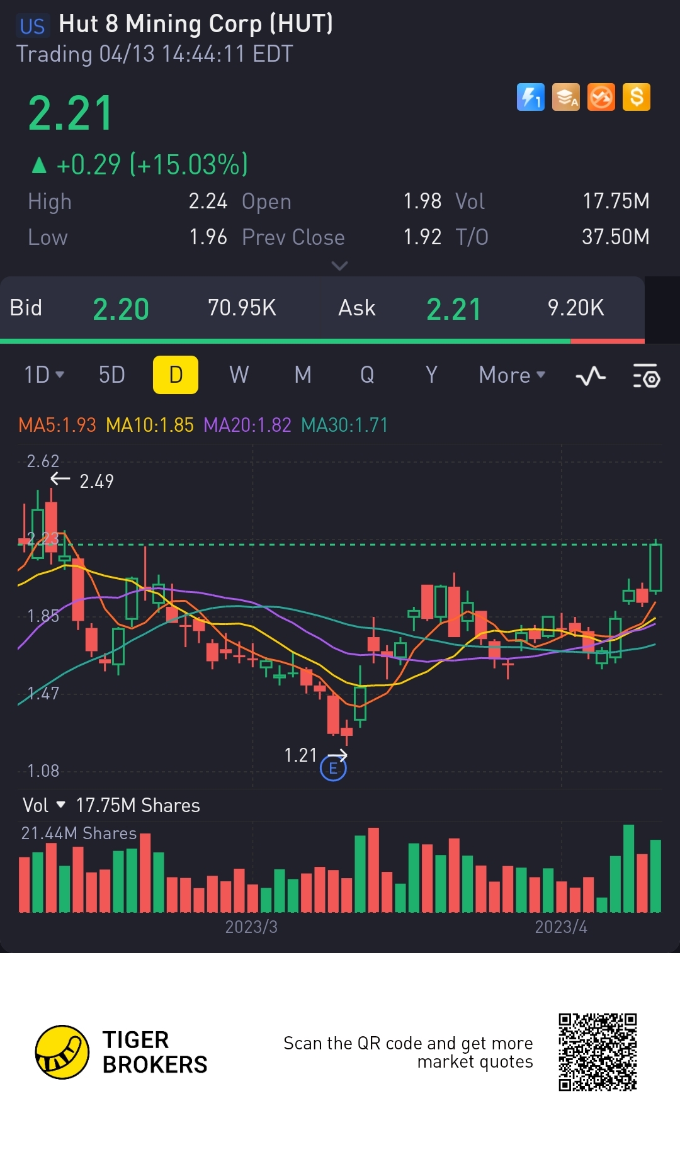Tap the High 2.24 value

tap(208, 201)
